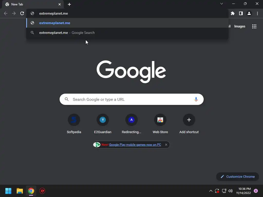Viewport: 263px width, 197px height.
Task: Open the Google apps grid
Action: [254, 26]
